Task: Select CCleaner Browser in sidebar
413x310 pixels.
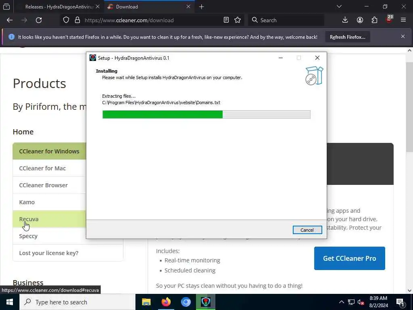Action: 49,185
